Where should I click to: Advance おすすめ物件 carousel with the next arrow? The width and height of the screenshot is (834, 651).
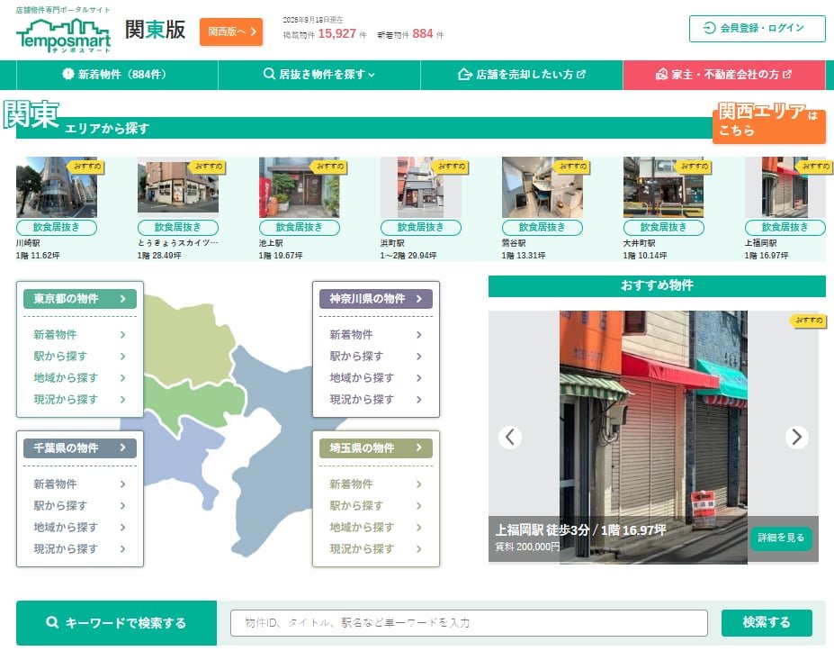tap(797, 437)
